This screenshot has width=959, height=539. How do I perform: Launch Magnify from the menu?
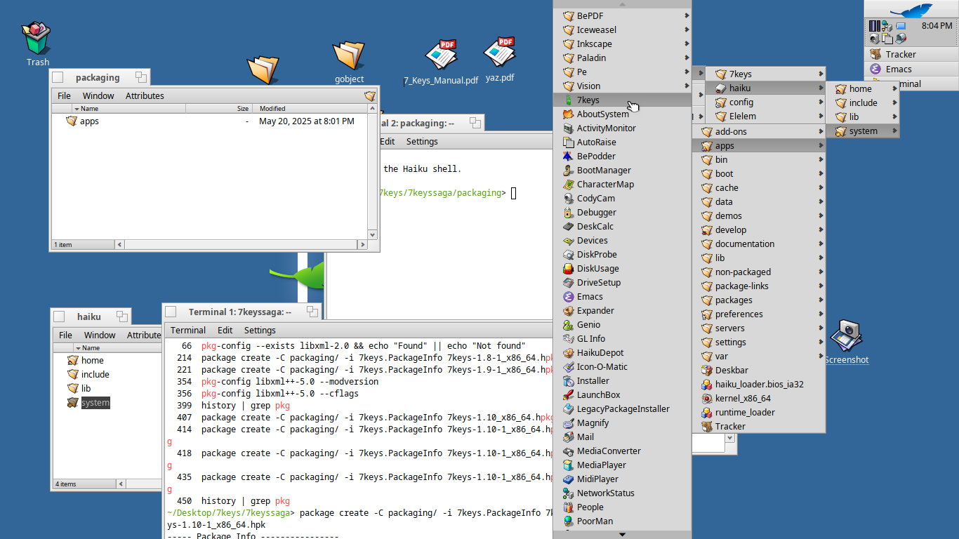coord(622,423)
